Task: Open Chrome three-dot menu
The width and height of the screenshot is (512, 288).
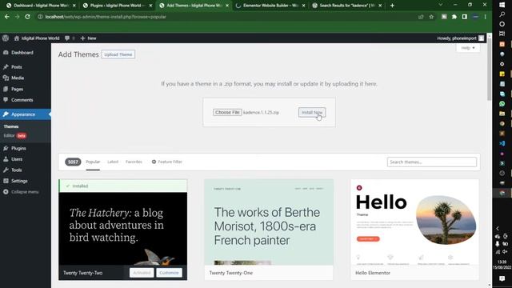Action: (x=486, y=17)
